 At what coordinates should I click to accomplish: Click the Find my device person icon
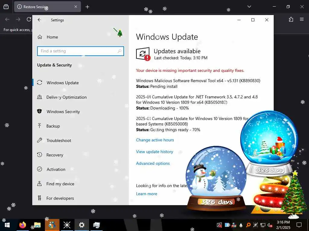click(40, 183)
